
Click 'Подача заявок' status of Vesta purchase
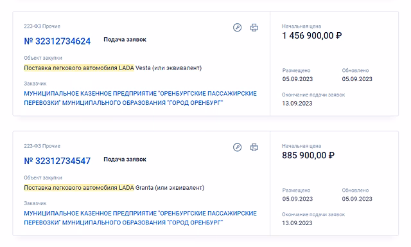tap(125, 40)
